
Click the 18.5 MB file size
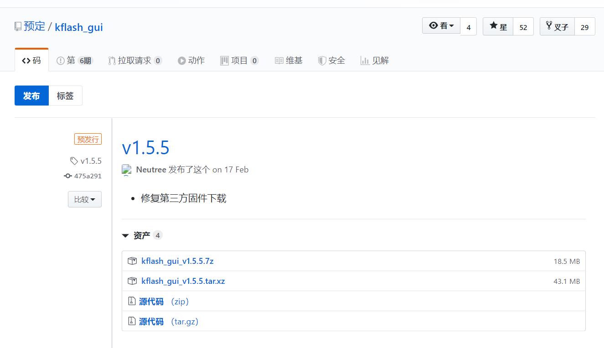click(x=567, y=262)
